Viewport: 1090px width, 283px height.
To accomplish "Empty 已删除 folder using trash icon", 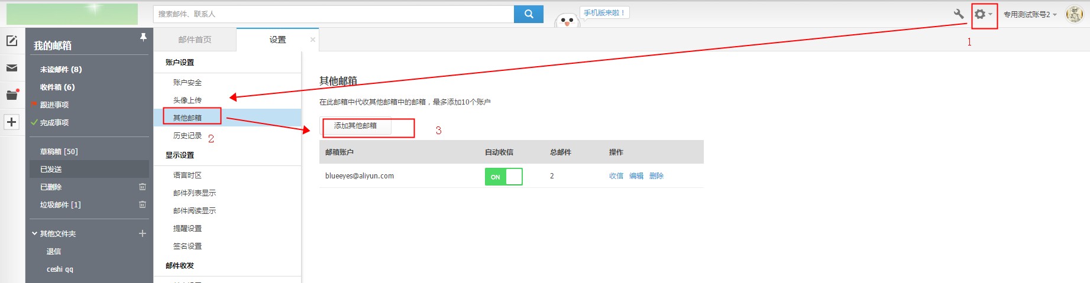I will 142,187.
